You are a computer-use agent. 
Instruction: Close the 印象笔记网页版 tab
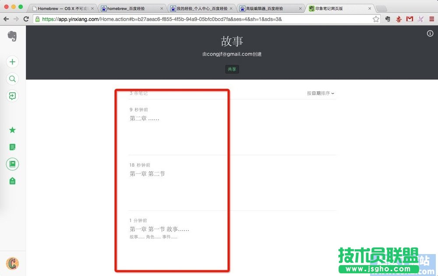point(370,9)
